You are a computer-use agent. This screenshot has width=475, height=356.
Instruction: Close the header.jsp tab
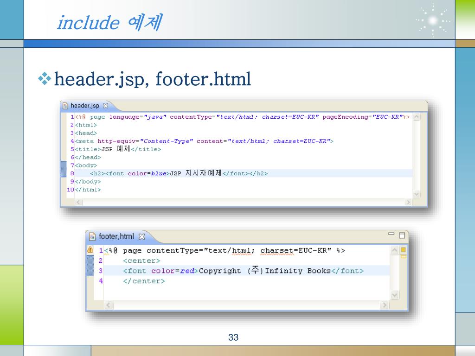pos(105,106)
